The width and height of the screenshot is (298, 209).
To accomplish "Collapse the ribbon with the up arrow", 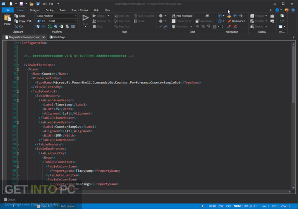I will point(270,10).
